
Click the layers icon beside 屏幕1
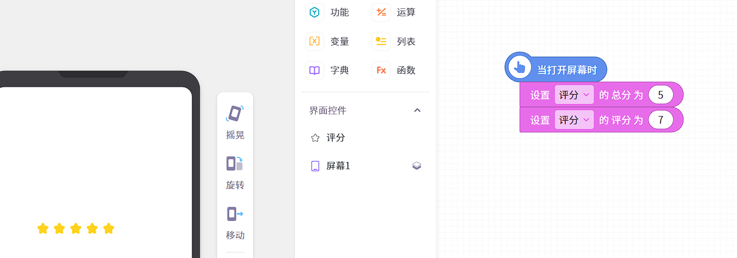pyautogui.click(x=417, y=166)
